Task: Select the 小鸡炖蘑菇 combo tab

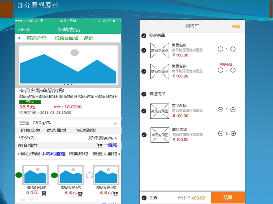Action: coord(53,154)
